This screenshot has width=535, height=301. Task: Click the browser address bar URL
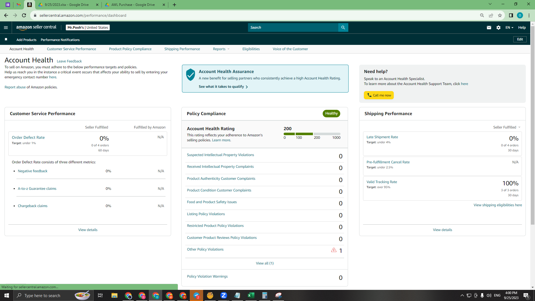point(83,15)
